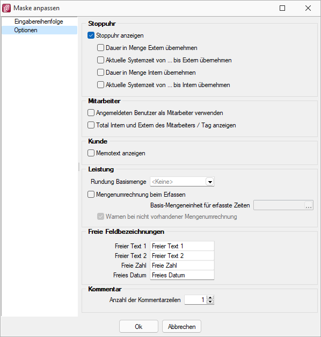Select Optionen in the left list

(x=26, y=30)
